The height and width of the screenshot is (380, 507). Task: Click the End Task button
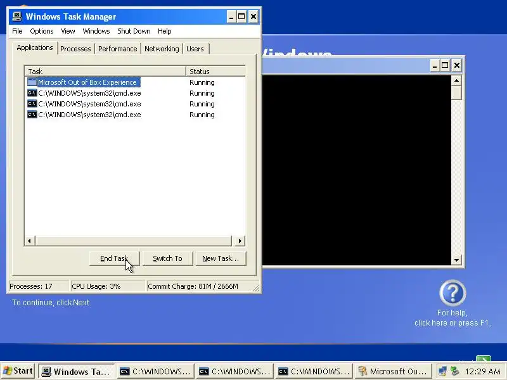tap(114, 258)
